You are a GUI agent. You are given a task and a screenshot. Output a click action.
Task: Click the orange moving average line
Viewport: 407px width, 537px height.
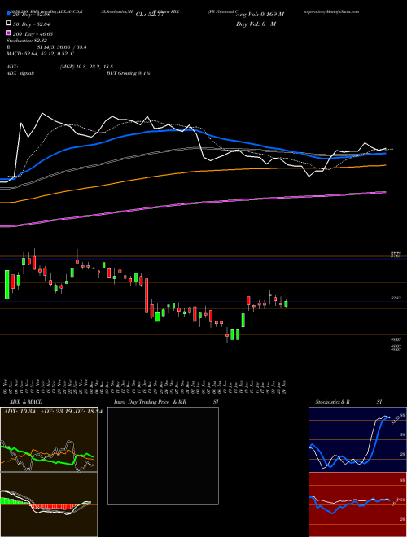click(192, 171)
